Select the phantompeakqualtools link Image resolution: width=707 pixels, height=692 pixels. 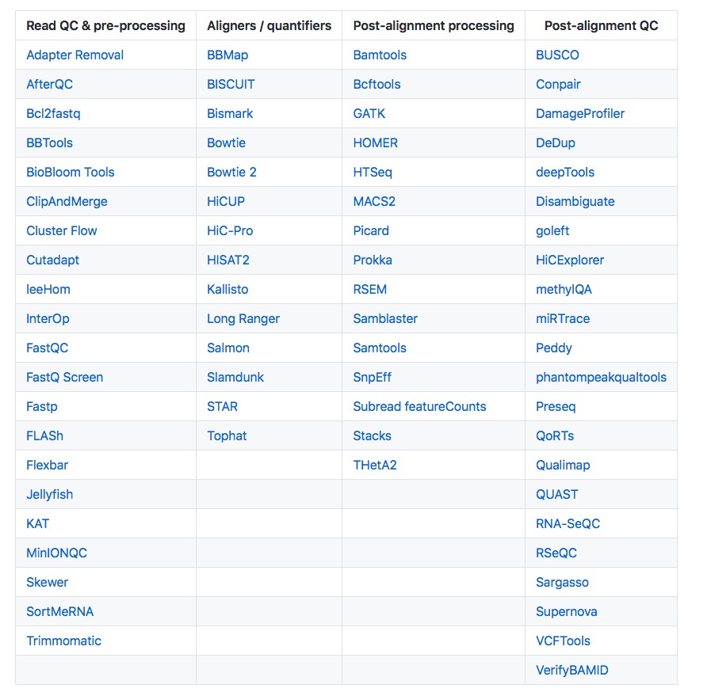601,377
